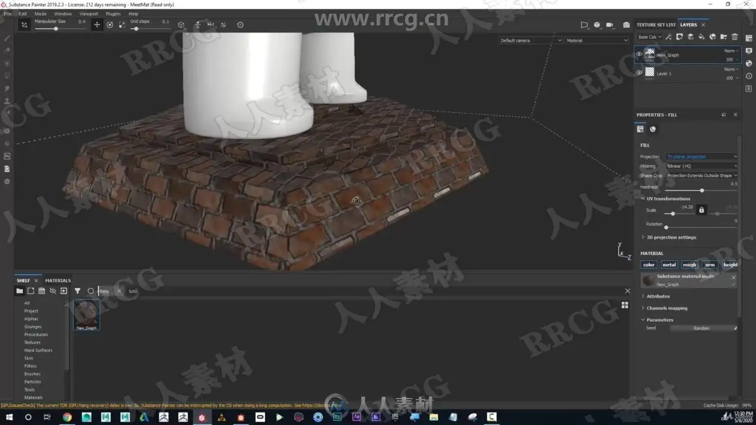Select the Paint brush tool in left toolbar
756x425 pixels.
pyautogui.click(x=7, y=38)
